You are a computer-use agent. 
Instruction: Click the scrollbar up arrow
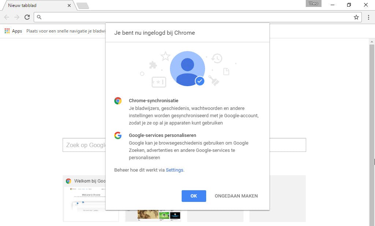[372, 42]
